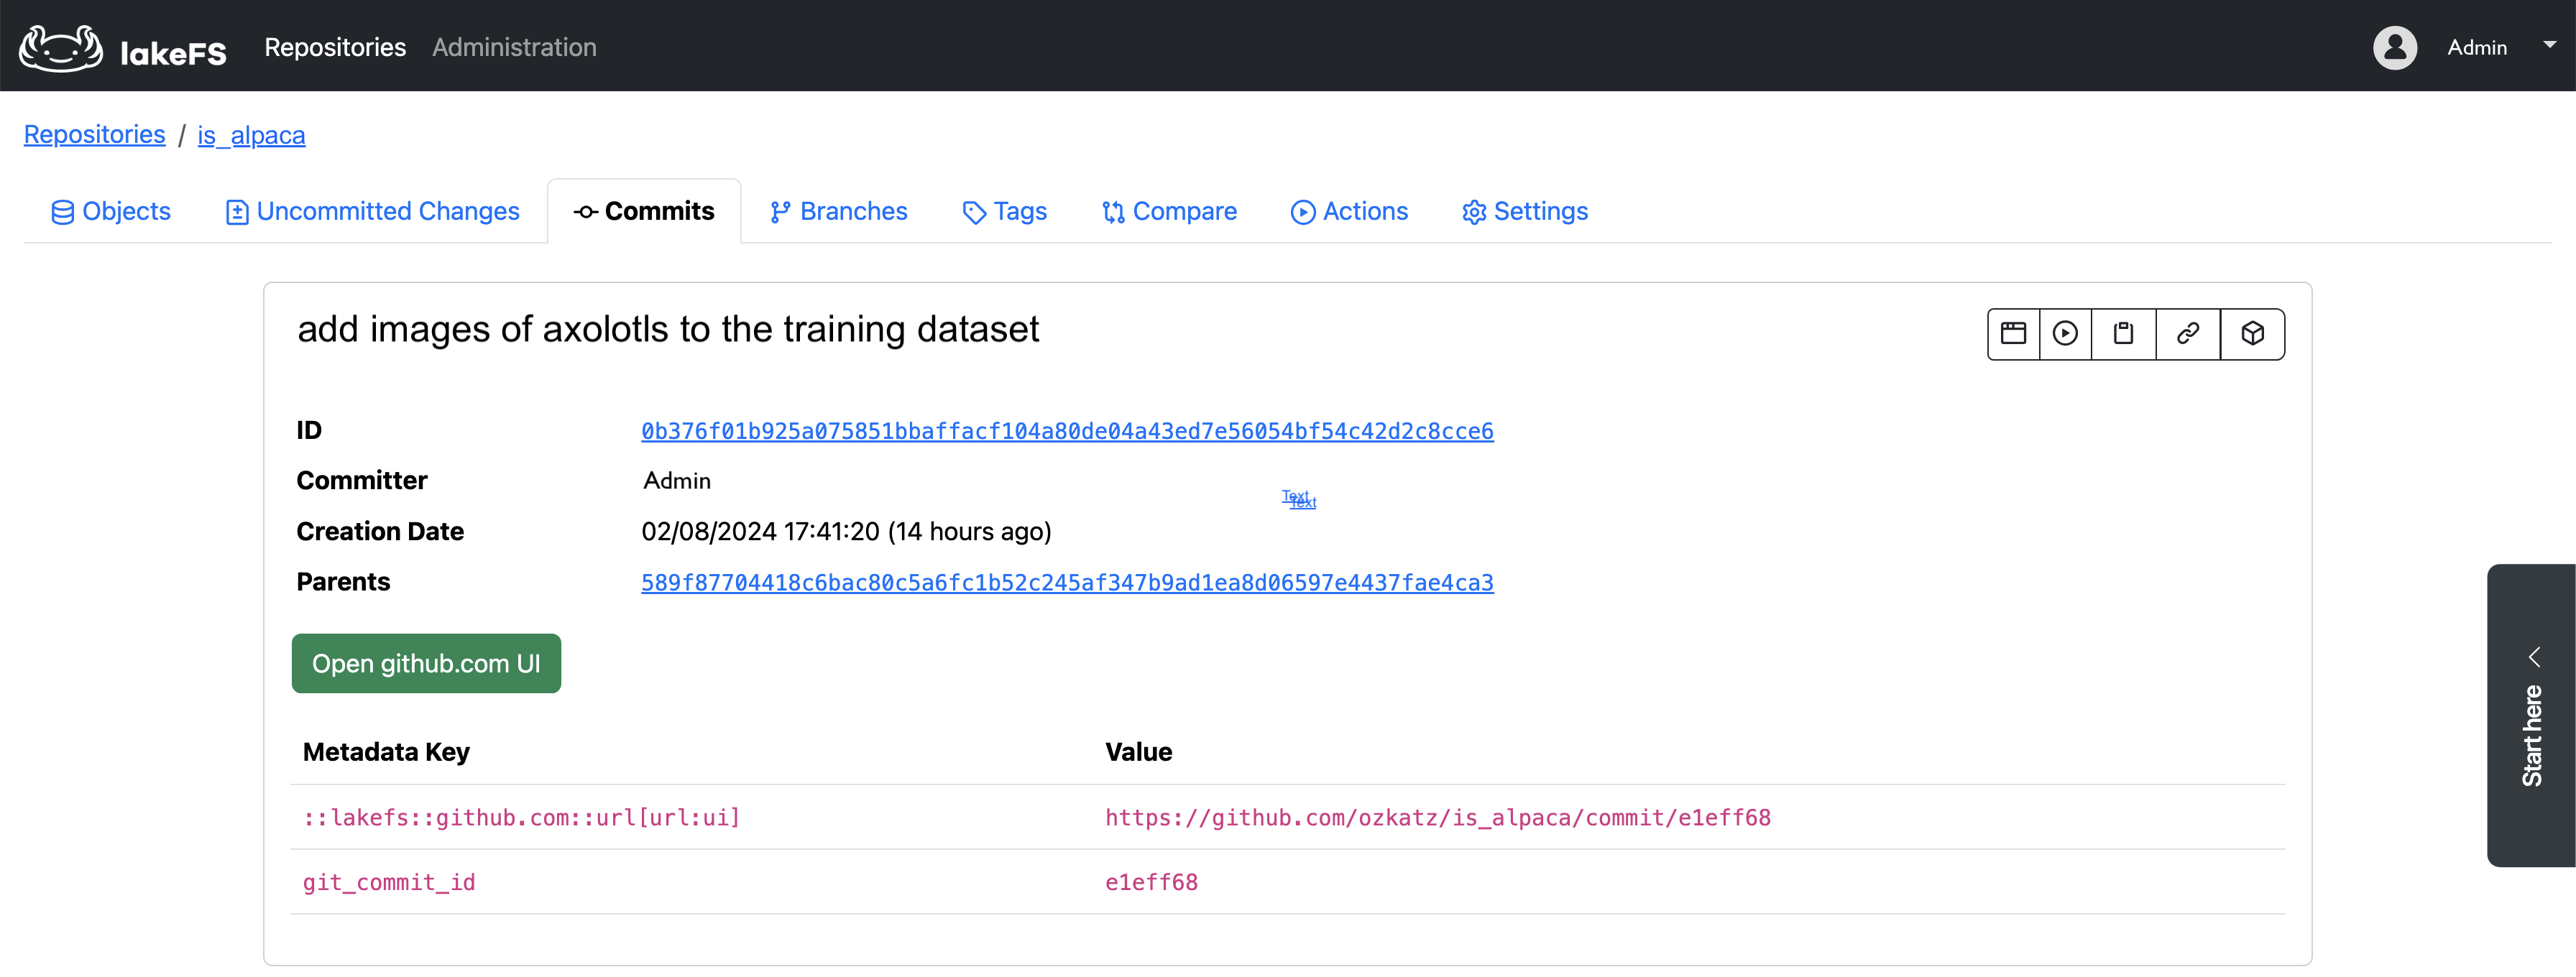Open the commit playback control icon
2576x977 pixels.
click(2066, 333)
